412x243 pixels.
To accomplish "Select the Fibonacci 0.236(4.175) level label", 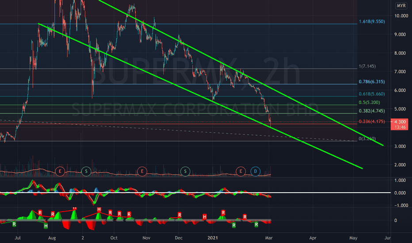I will 372,121.
